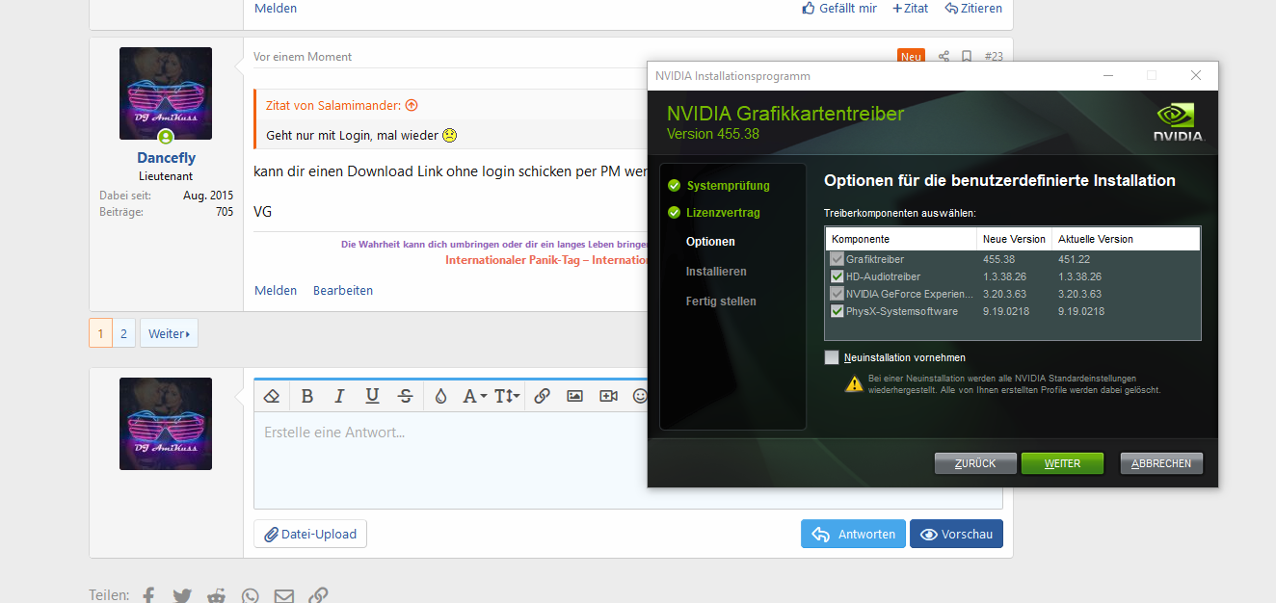Click the ABBRECHEN cancel button
The height and width of the screenshot is (603, 1276).
coord(1161,463)
